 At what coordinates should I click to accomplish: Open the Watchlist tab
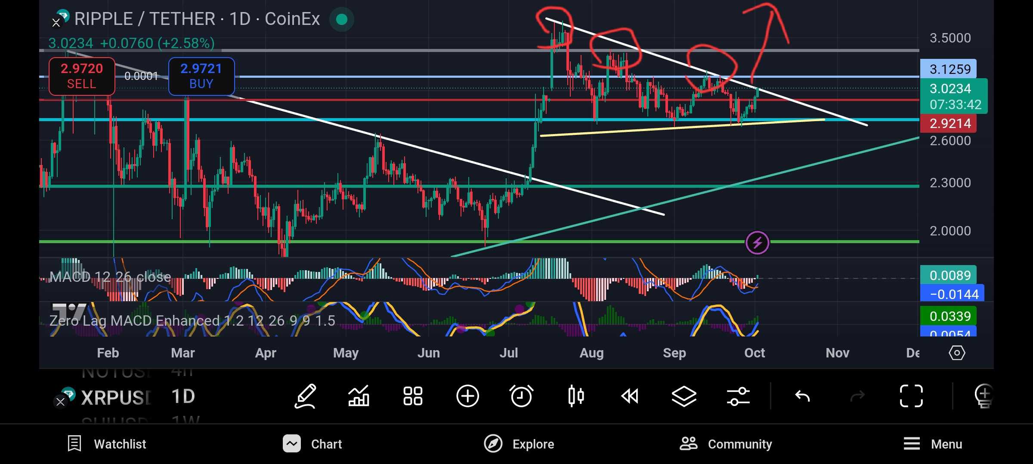coord(107,444)
